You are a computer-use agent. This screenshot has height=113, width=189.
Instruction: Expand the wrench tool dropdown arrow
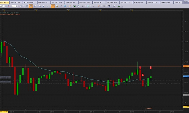[85, 6]
